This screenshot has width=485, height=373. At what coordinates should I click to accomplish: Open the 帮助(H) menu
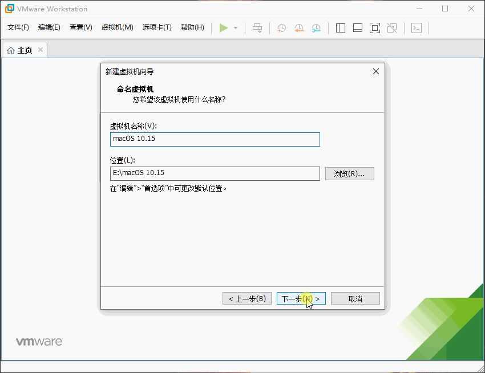192,27
